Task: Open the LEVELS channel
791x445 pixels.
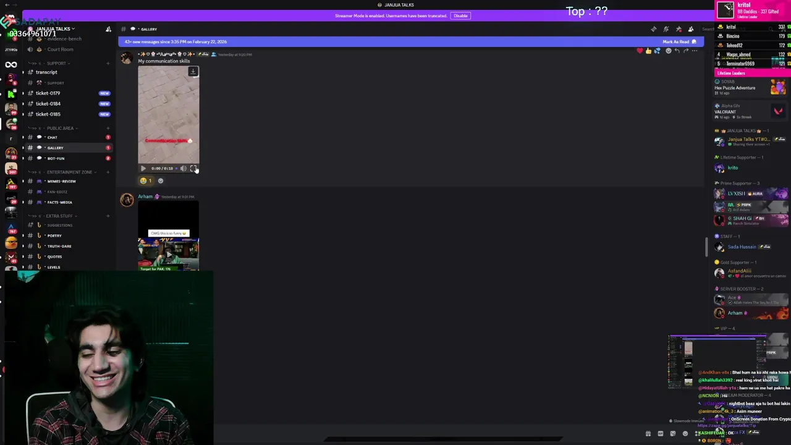Action: point(69,267)
